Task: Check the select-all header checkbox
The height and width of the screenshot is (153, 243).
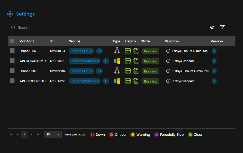Action: click(12, 41)
